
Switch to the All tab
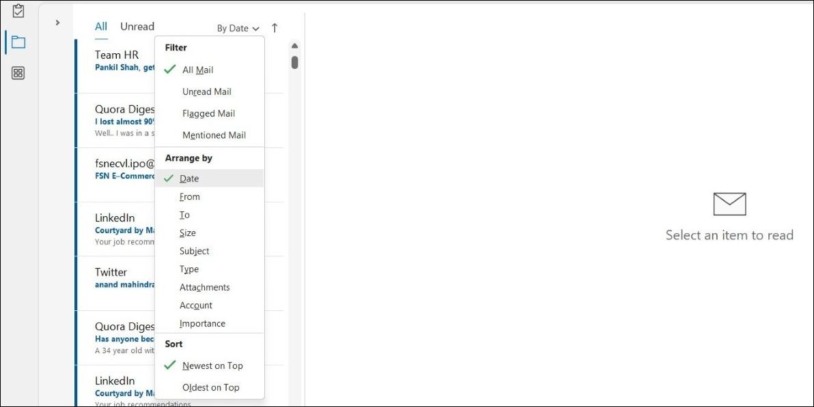pyautogui.click(x=100, y=26)
